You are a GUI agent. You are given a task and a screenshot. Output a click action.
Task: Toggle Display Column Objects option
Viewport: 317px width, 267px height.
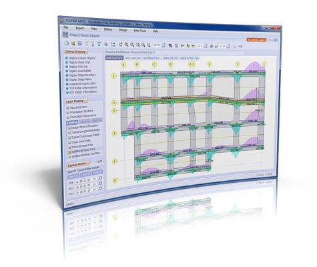pos(80,58)
